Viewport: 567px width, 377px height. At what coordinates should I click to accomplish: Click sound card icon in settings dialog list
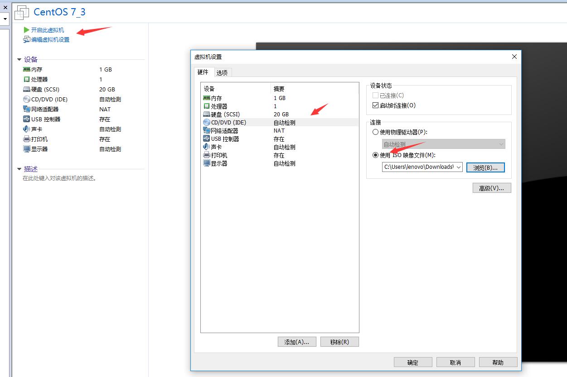(x=207, y=147)
